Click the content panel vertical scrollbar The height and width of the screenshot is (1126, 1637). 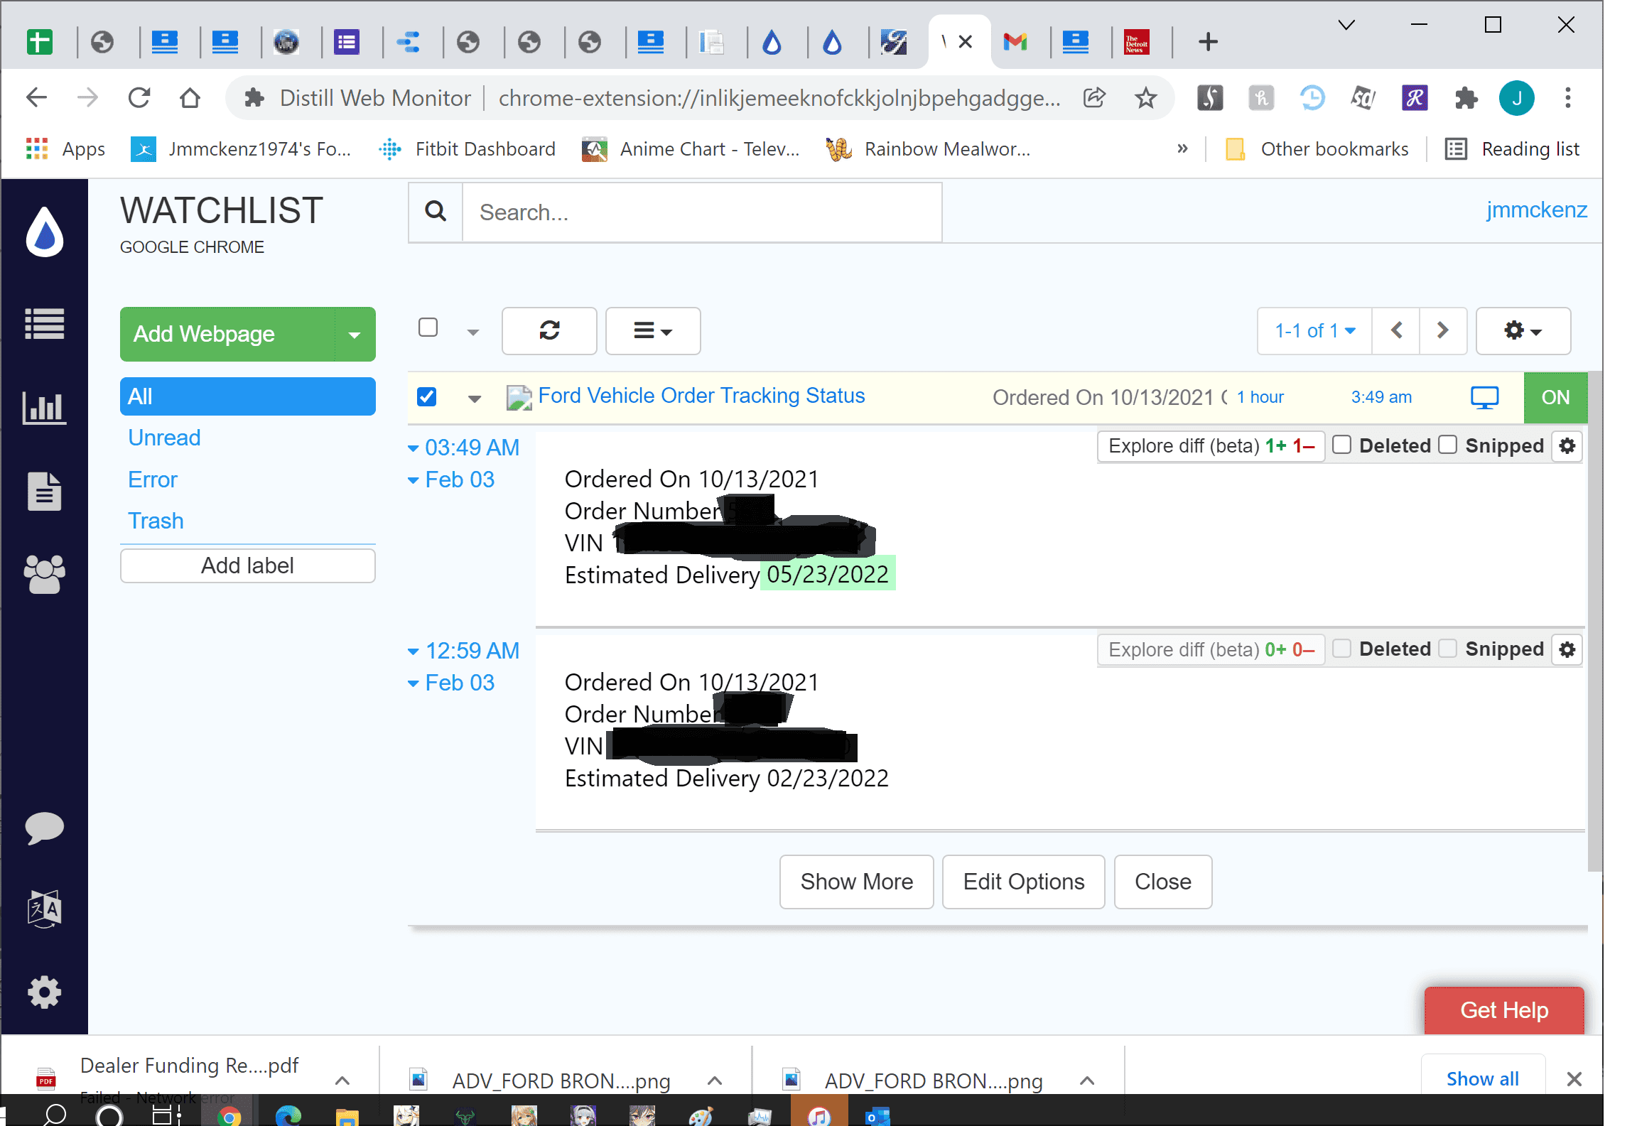tap(1595, 622)
